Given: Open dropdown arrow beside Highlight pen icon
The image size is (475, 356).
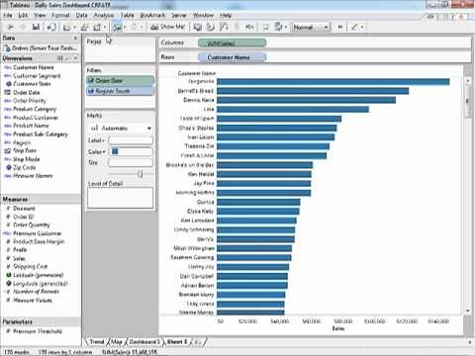Looking at the screenshot, I should (x=362, y=28).
